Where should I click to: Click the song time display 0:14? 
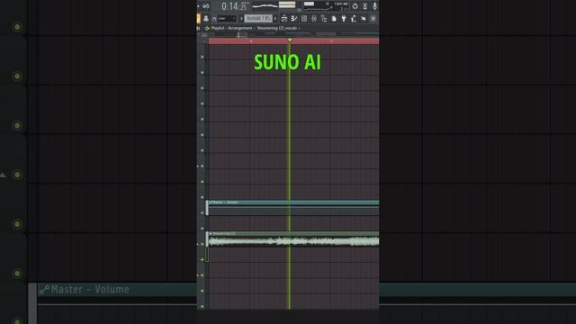[x=234, y=6]
